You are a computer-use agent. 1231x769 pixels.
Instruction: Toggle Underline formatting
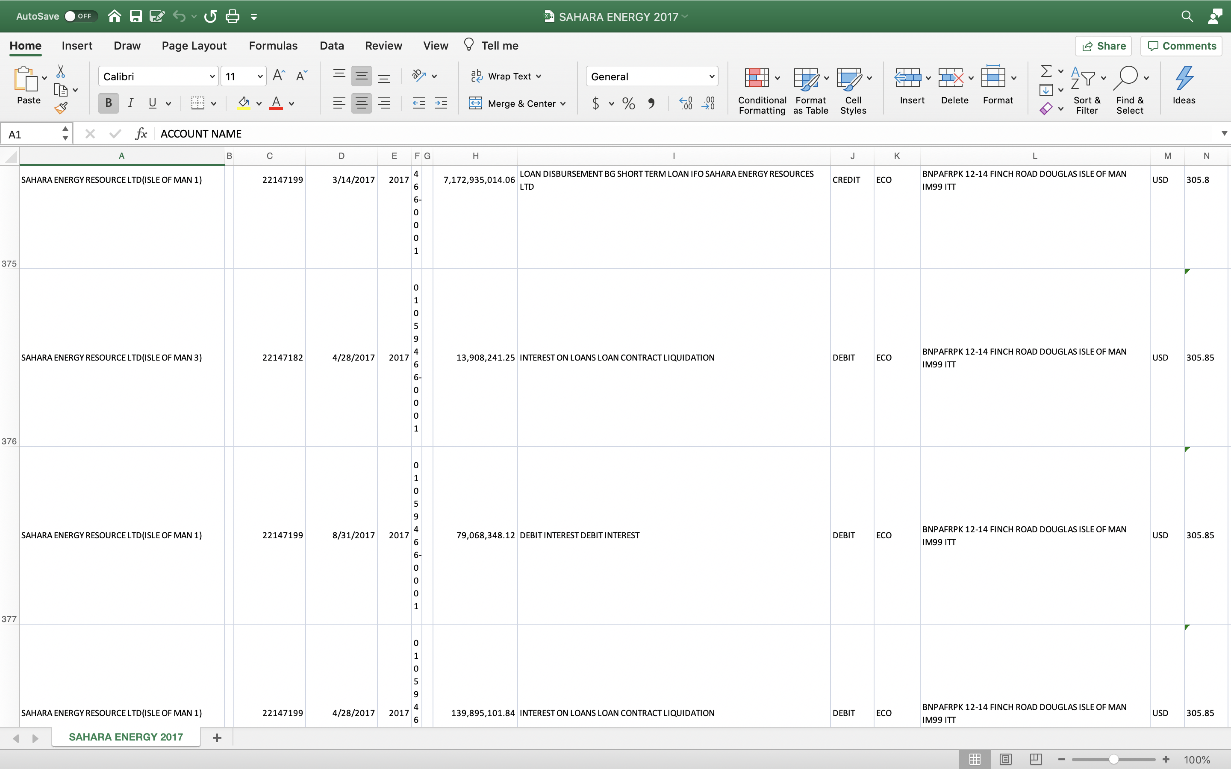[x=152, y=103]
